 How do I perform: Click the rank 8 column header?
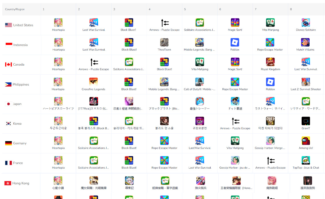click(291, 9)
